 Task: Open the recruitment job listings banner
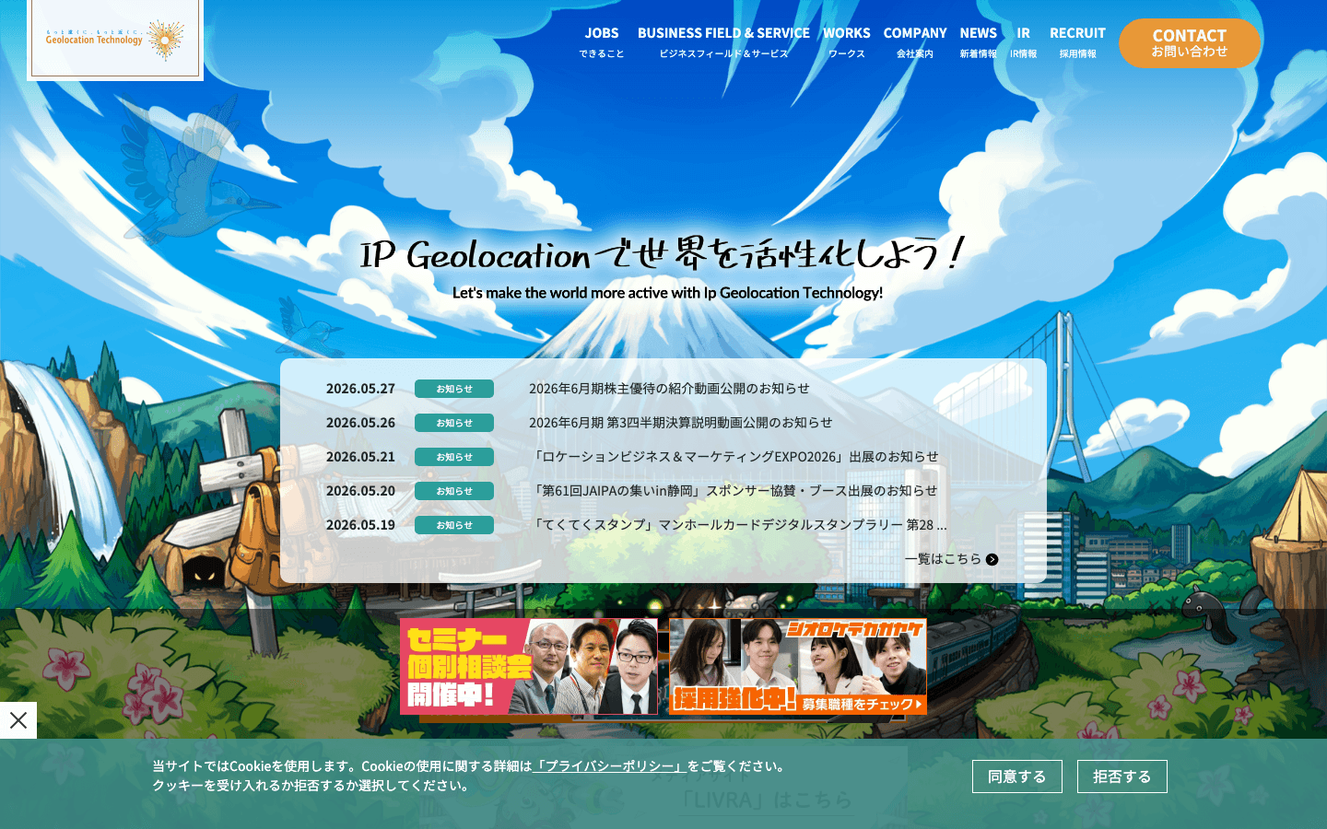coord(798,667)
